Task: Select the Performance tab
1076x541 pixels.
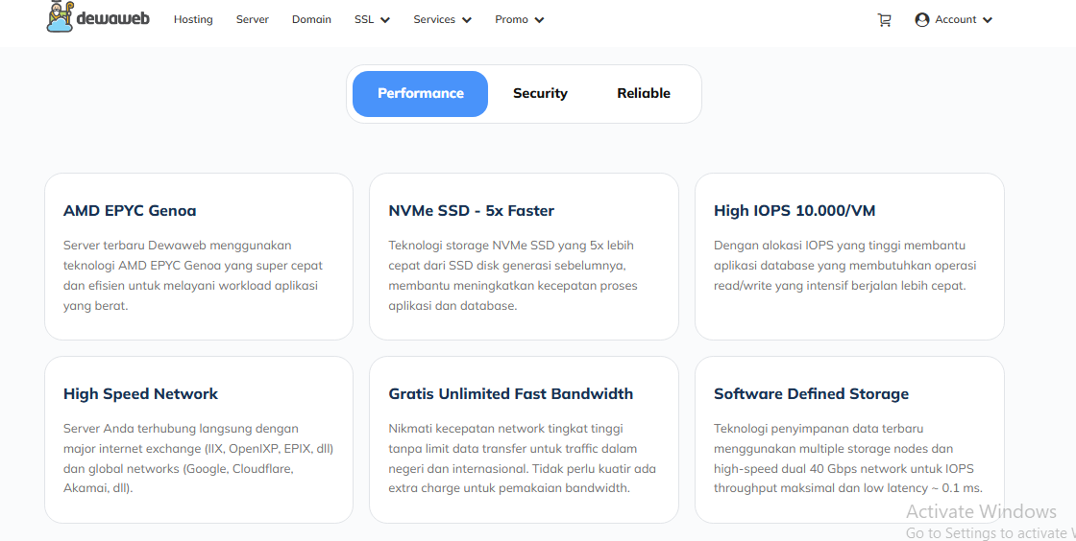Action: pos(420,94)
